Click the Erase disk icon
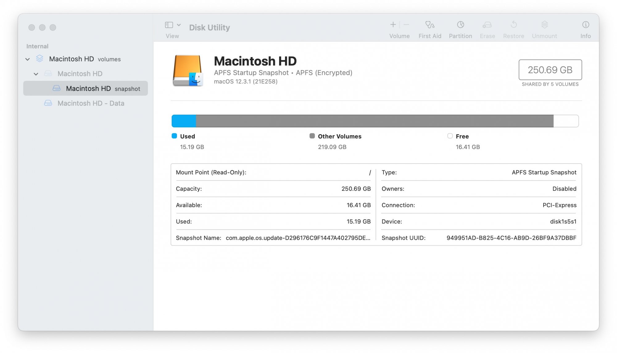This screenshot has width=617, height=353. coord(487,24)
